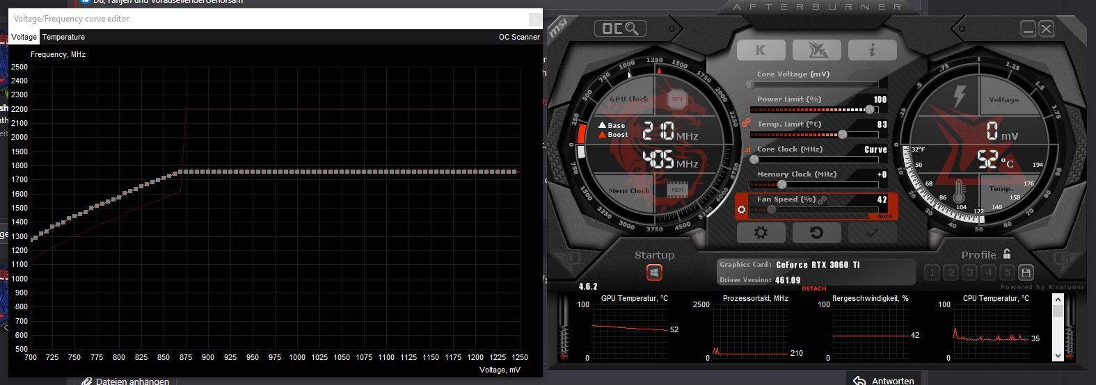This screenshot has width=1096, height=385.
Task: Click the GeForce RTX 3060 Ti card name
Action: 818,265
